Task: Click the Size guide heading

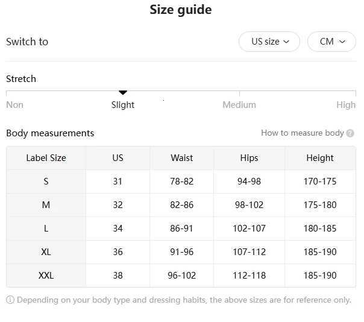Action: [181, 10]
